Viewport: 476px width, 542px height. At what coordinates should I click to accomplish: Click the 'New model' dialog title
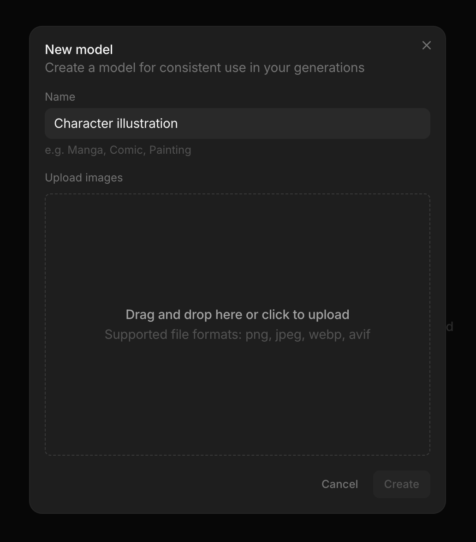click(79, 49)
